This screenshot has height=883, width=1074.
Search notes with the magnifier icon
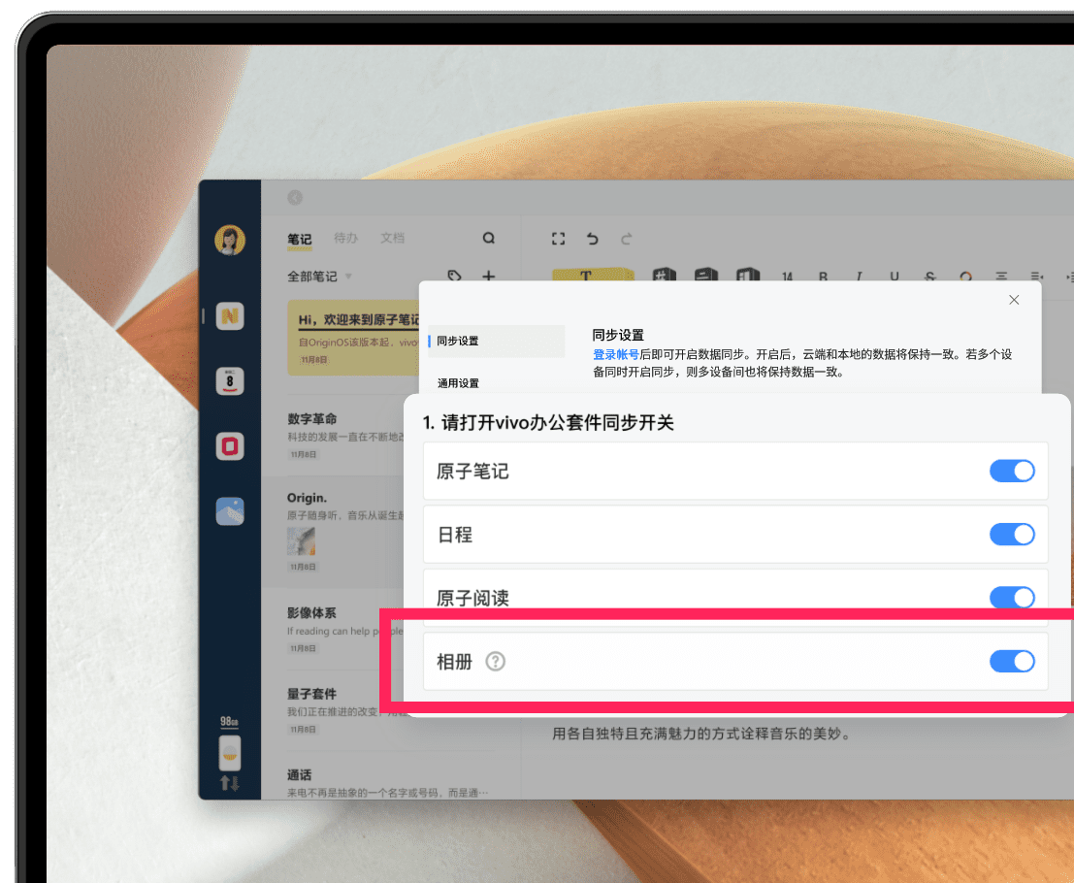coord(488,238)
